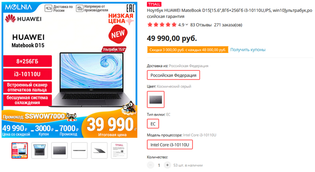The height and width of the screenshot is (172, 315).
Task: Click the five-star rating icons
Action: pyautogui.click(x=162, y=25)
